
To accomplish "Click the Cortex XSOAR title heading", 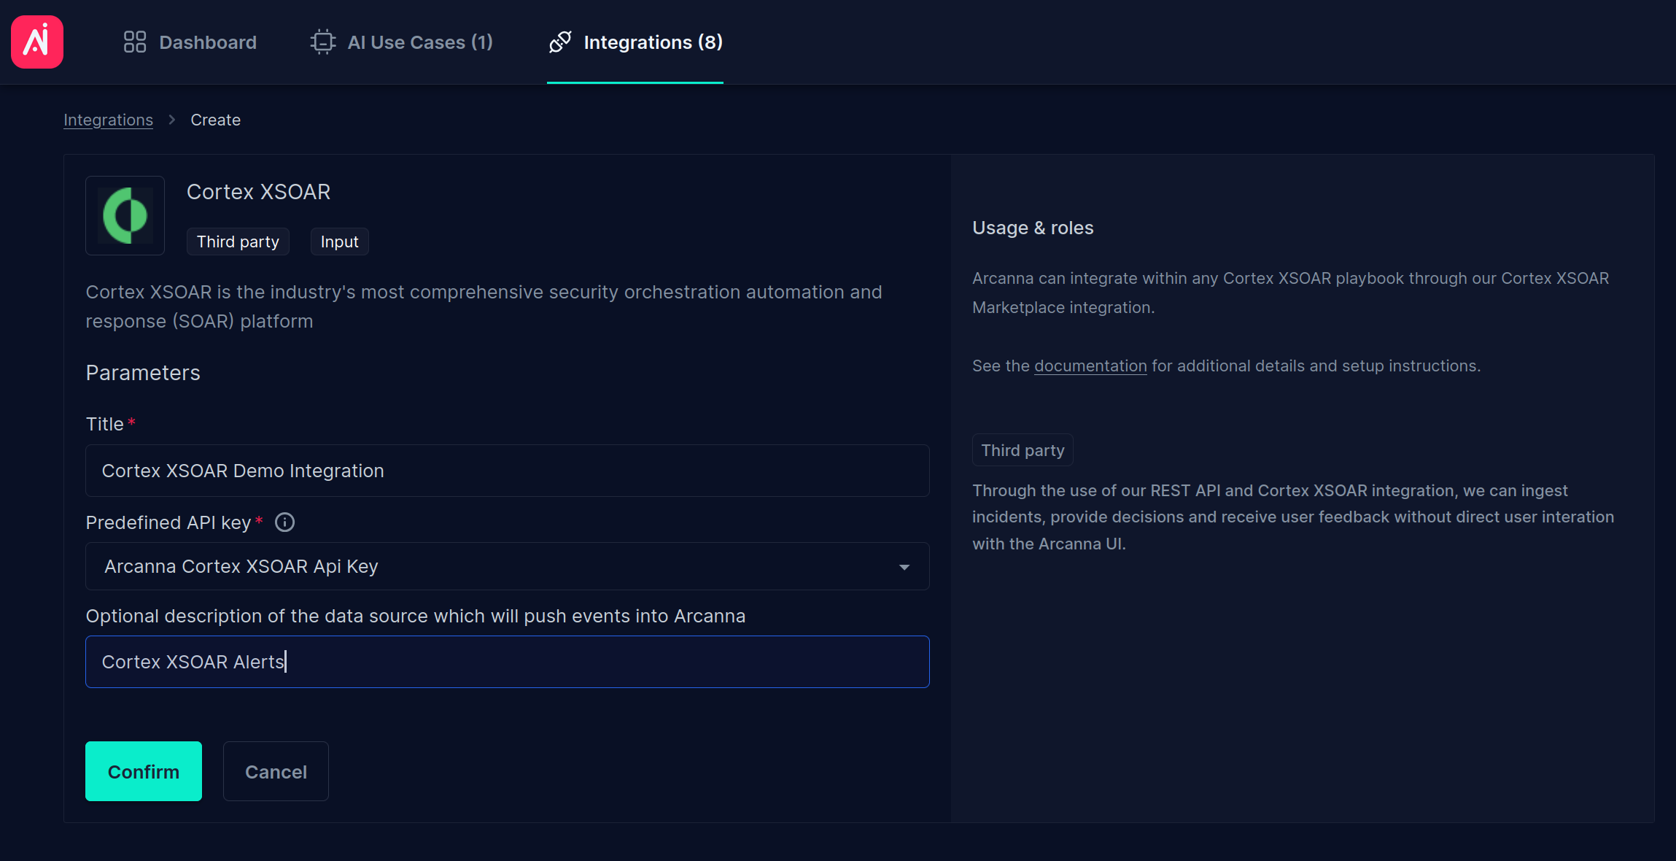I will [x=259, y=192].
